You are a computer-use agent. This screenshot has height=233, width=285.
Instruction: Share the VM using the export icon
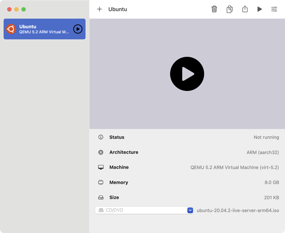[245, 9]
